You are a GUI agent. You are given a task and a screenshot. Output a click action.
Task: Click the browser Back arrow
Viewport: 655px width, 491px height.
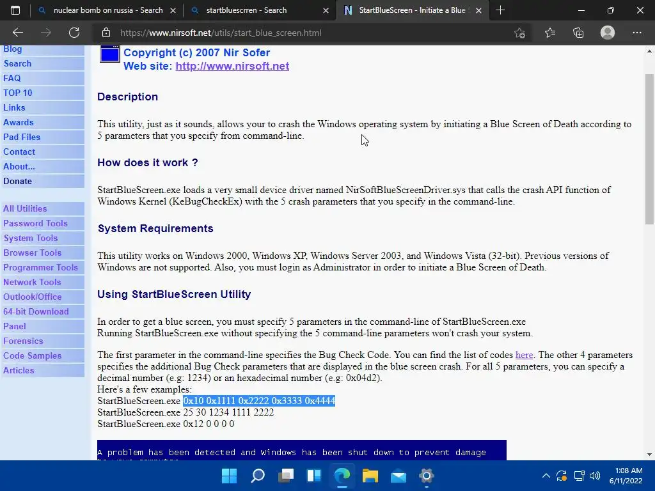coord(17,33)
